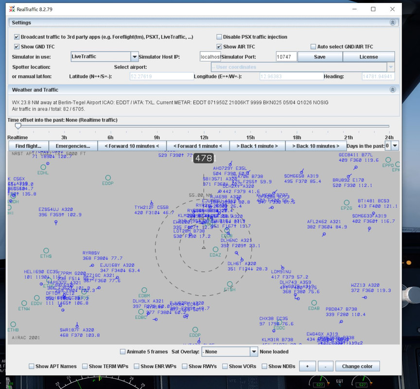Click the Simulator Port field
The height and width of the screenshot is (389, 420).
[x=286, y=57]
